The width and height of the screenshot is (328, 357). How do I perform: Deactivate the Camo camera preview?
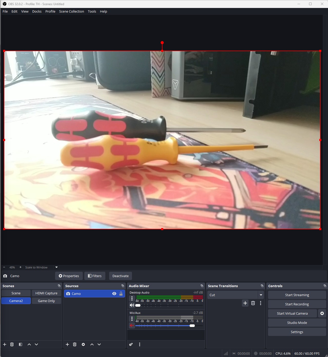pyautogui.click(x=120, y=276)
